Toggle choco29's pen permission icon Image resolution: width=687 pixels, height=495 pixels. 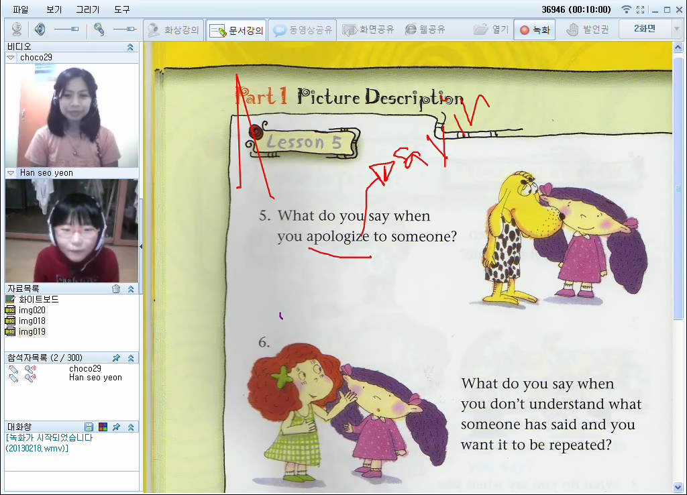pyautogui.click(x=13, y=370)
